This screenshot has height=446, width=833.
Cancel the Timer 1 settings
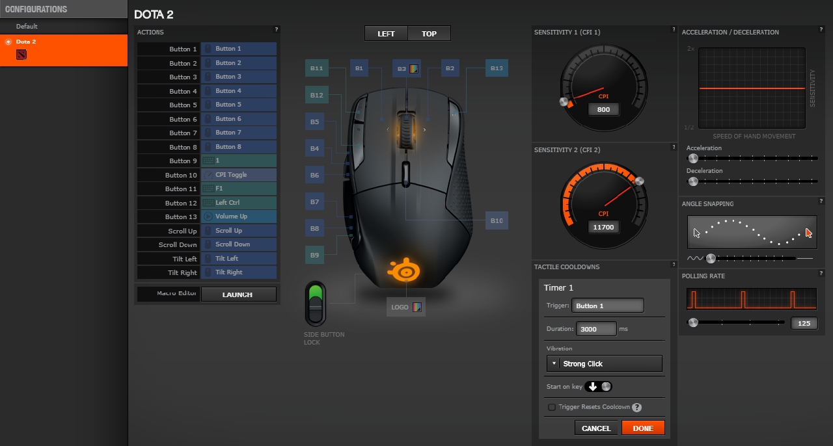pyautogui.click(x=596, y=428)
